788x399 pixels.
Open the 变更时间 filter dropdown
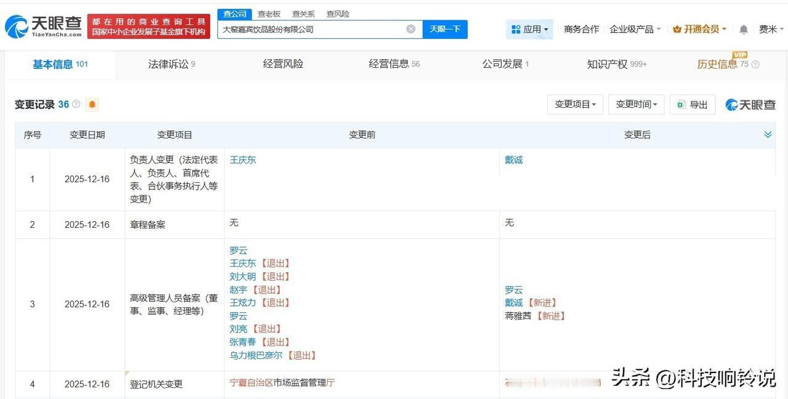[637, 105]
